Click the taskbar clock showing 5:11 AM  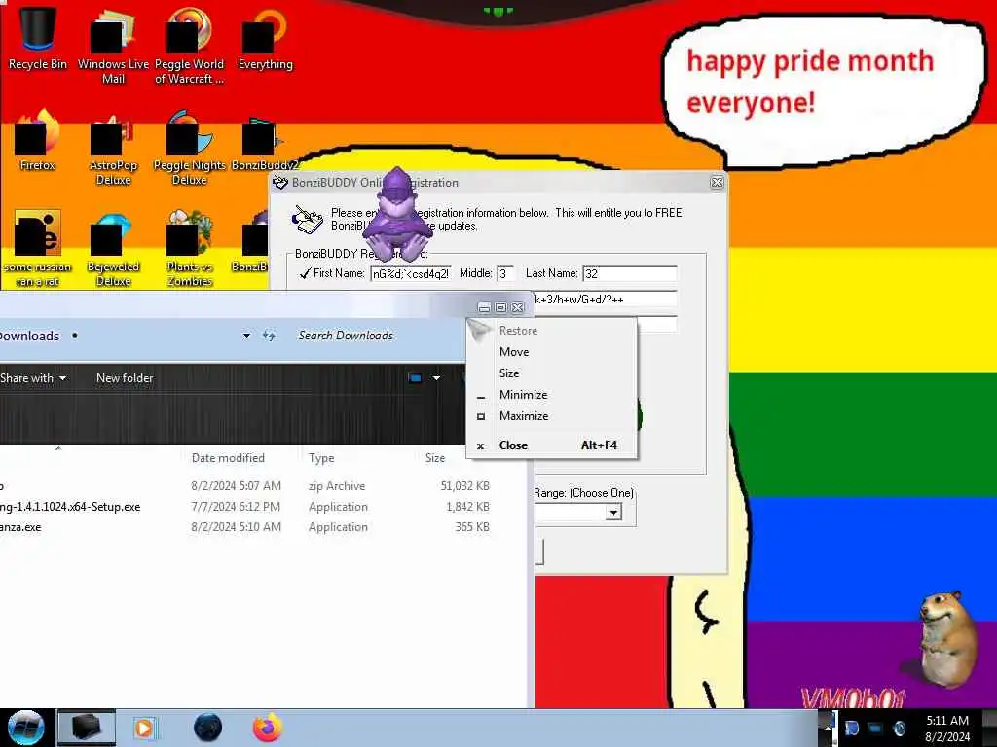click(947, 728)
